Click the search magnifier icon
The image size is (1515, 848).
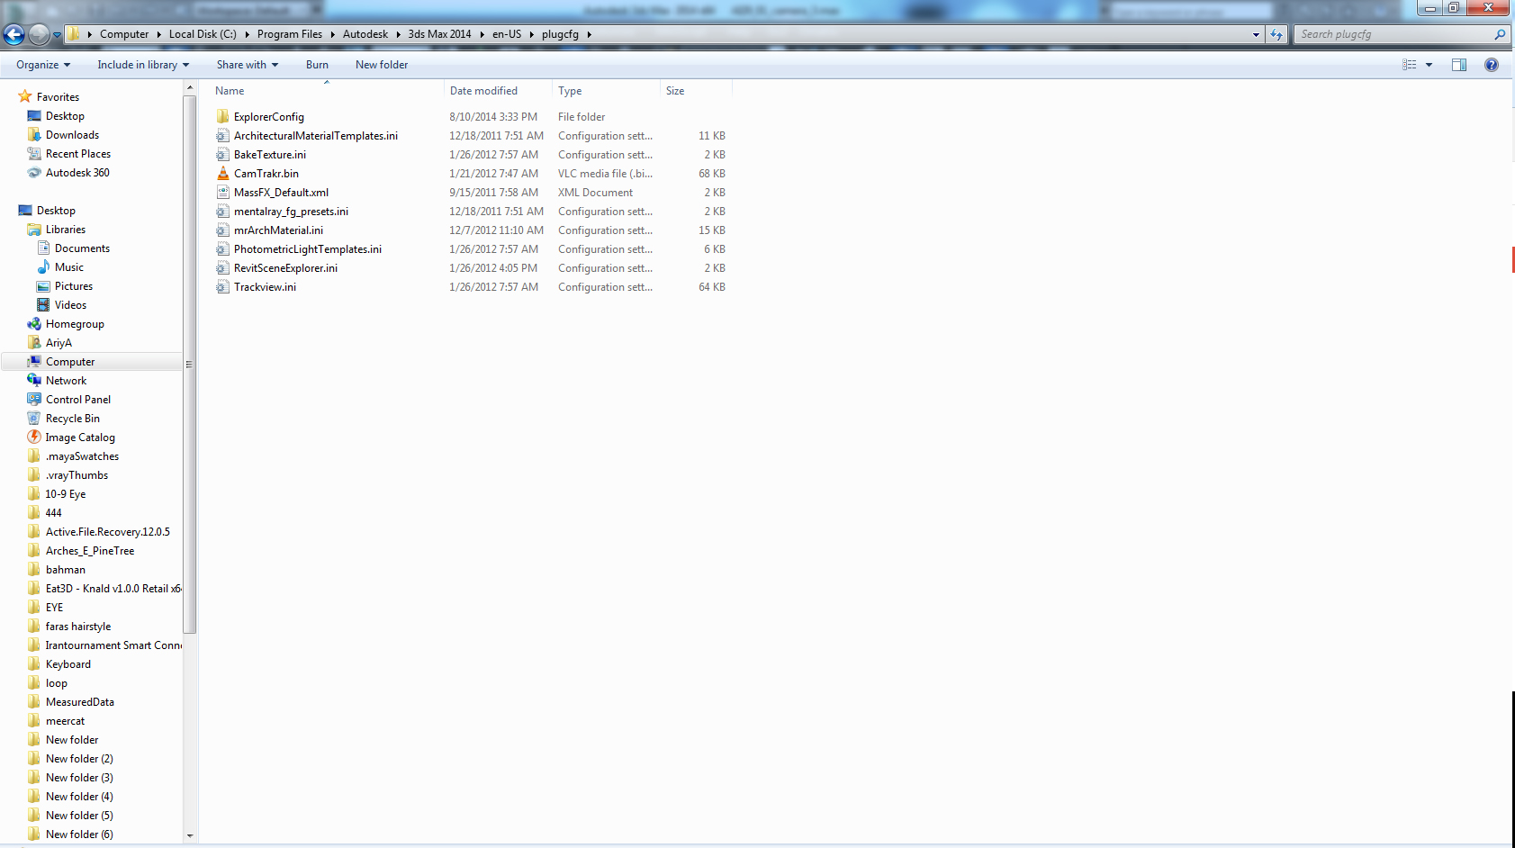pyautogui.click(x=1500, y=34)
